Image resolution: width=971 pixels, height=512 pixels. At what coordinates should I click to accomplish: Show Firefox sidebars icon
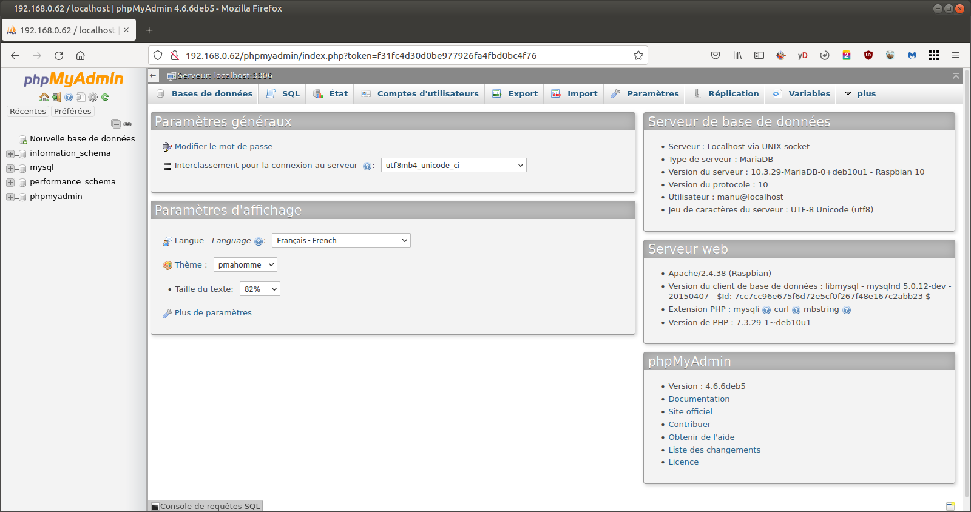pyautogui.click(x=759, y=55)
